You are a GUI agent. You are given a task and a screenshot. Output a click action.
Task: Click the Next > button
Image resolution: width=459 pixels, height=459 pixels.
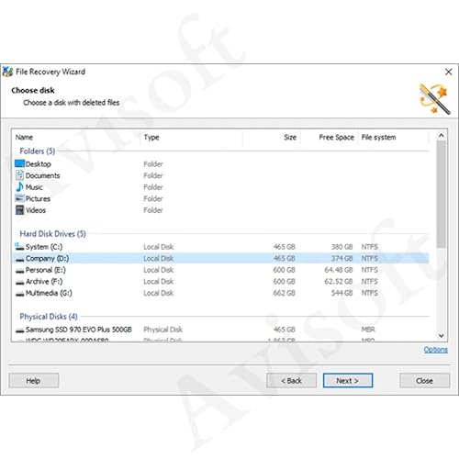pos(348,381)
